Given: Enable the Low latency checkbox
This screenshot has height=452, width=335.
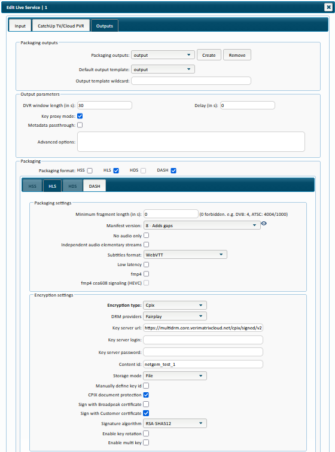Looking at the screenshot, I should [x=147, y=264].
